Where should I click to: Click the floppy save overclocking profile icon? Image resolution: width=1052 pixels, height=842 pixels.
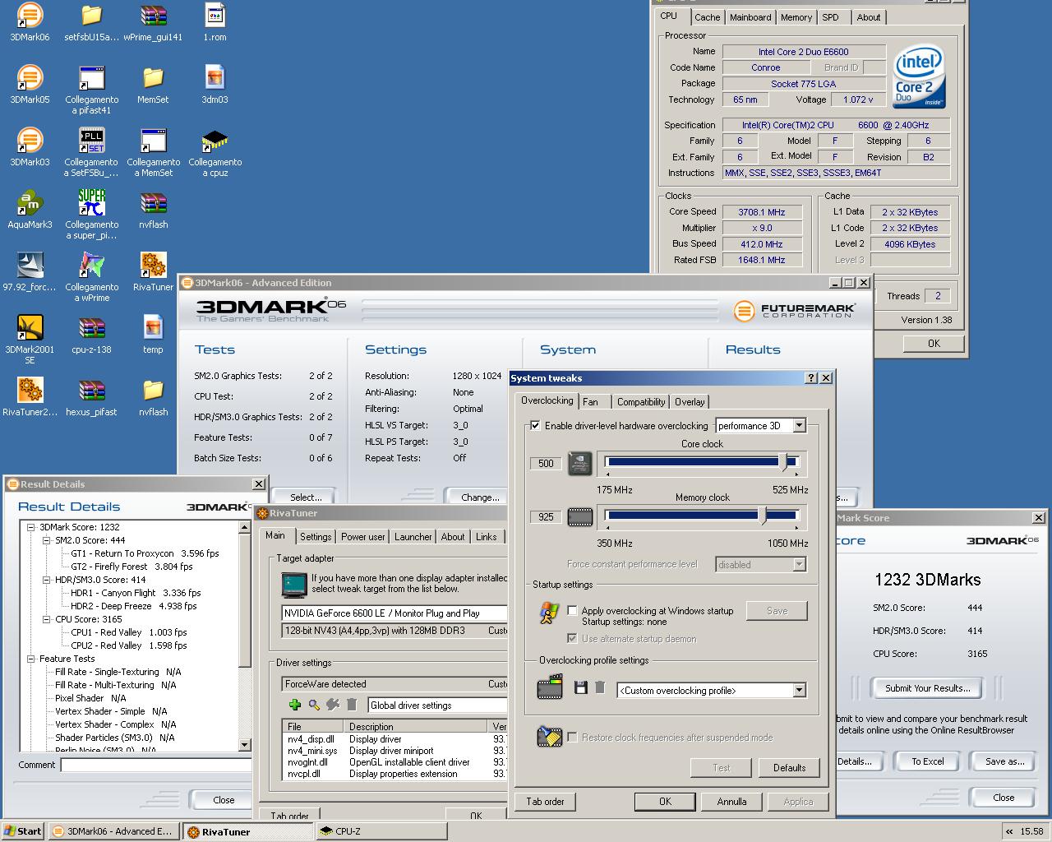581,687
